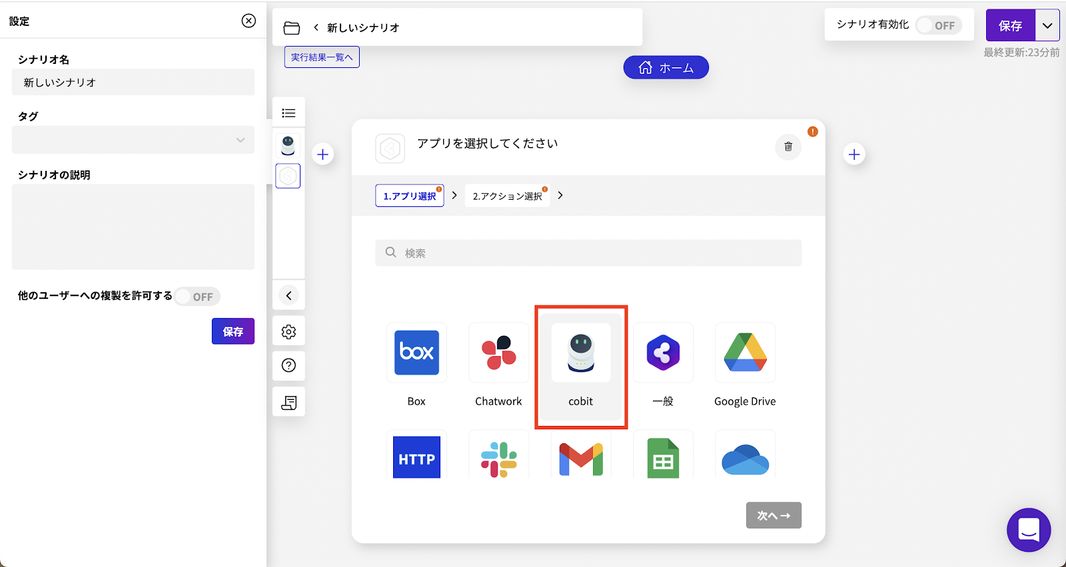Viewport: 1066px width, 567px height.
Task: Pick the Google Drive app icon
Action: [745, 353]
